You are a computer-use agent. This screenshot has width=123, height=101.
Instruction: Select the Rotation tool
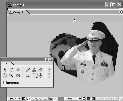pyautogui.click(x=11, y=70)
